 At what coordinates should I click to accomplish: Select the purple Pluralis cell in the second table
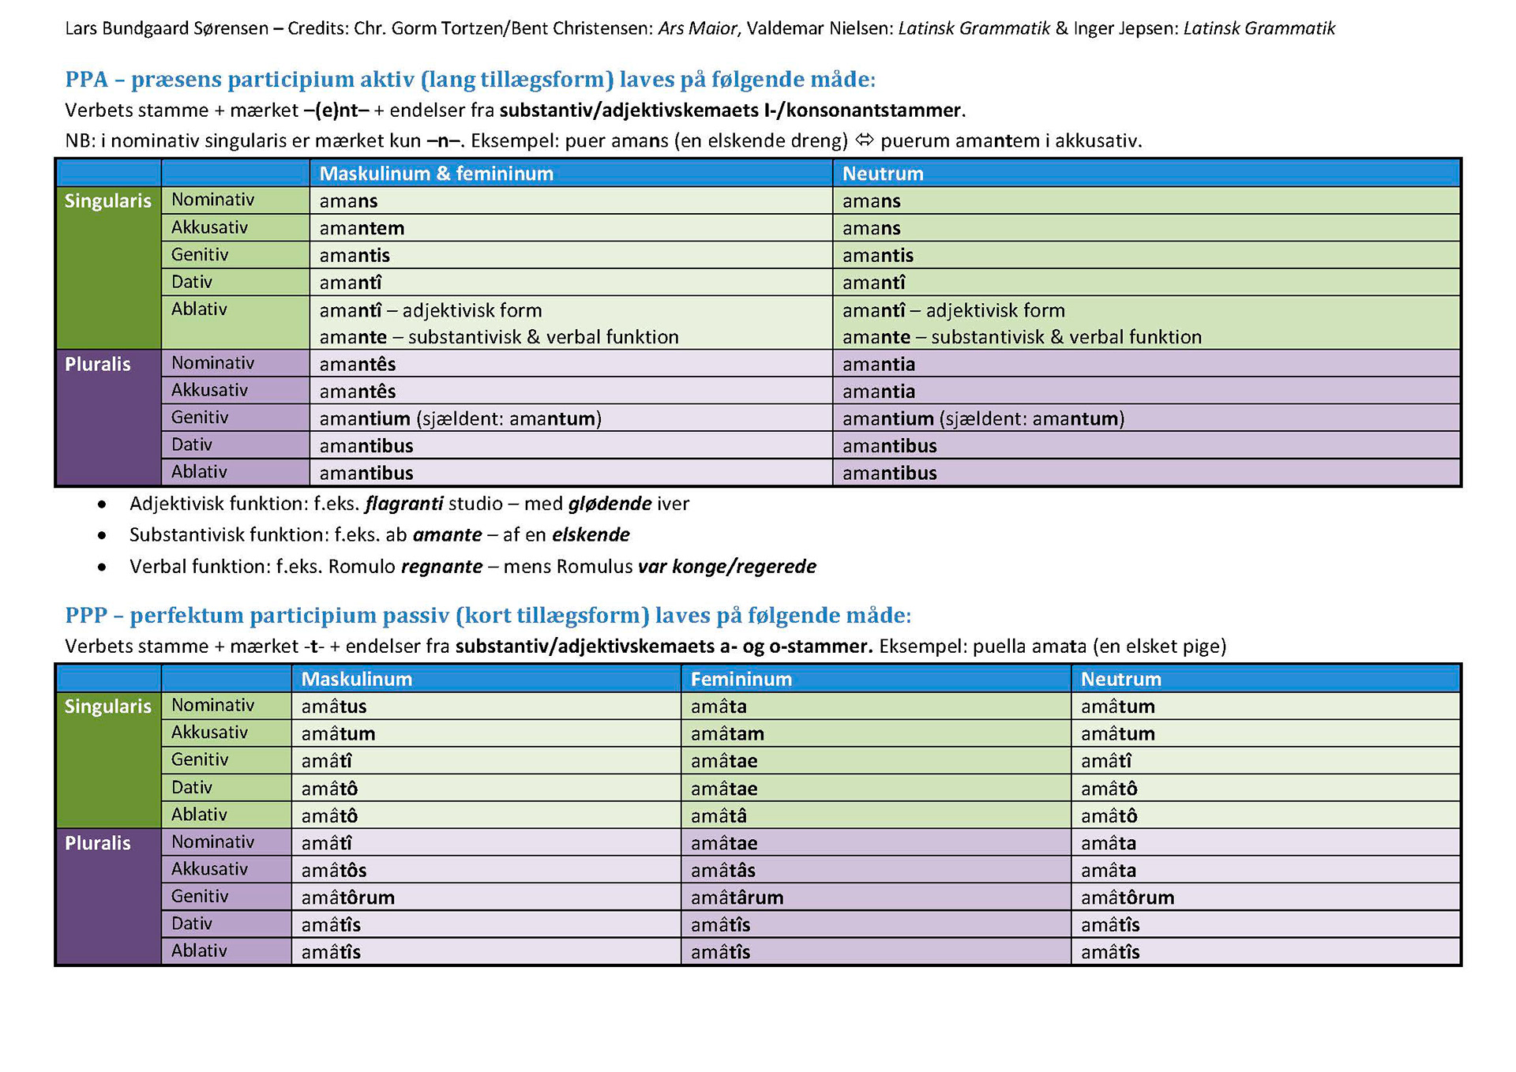pos(98,843)
